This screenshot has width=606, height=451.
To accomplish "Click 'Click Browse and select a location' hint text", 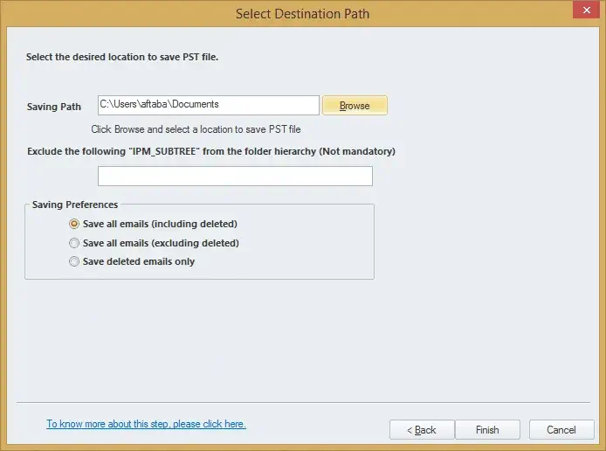I will tap(196, 129).
